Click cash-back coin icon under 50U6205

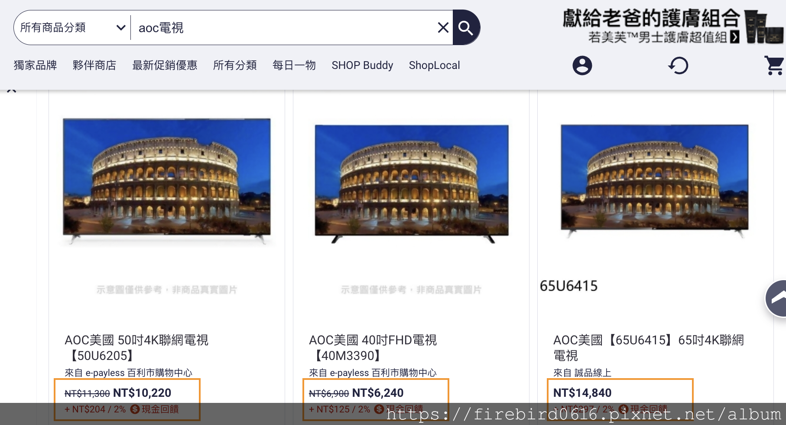coord(135,409)
